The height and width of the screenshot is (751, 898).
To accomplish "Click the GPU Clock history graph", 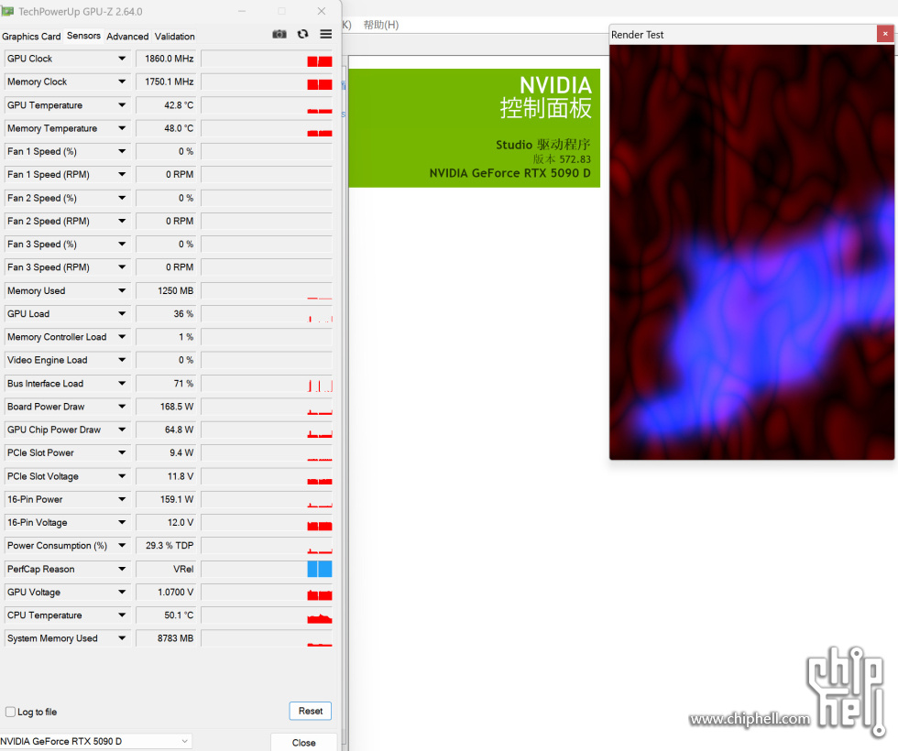I will tap(267, 59).
